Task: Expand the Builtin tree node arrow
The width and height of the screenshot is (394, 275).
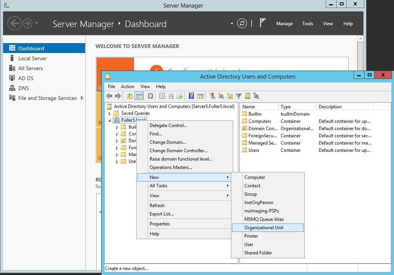Action: [x=117, y=127]
